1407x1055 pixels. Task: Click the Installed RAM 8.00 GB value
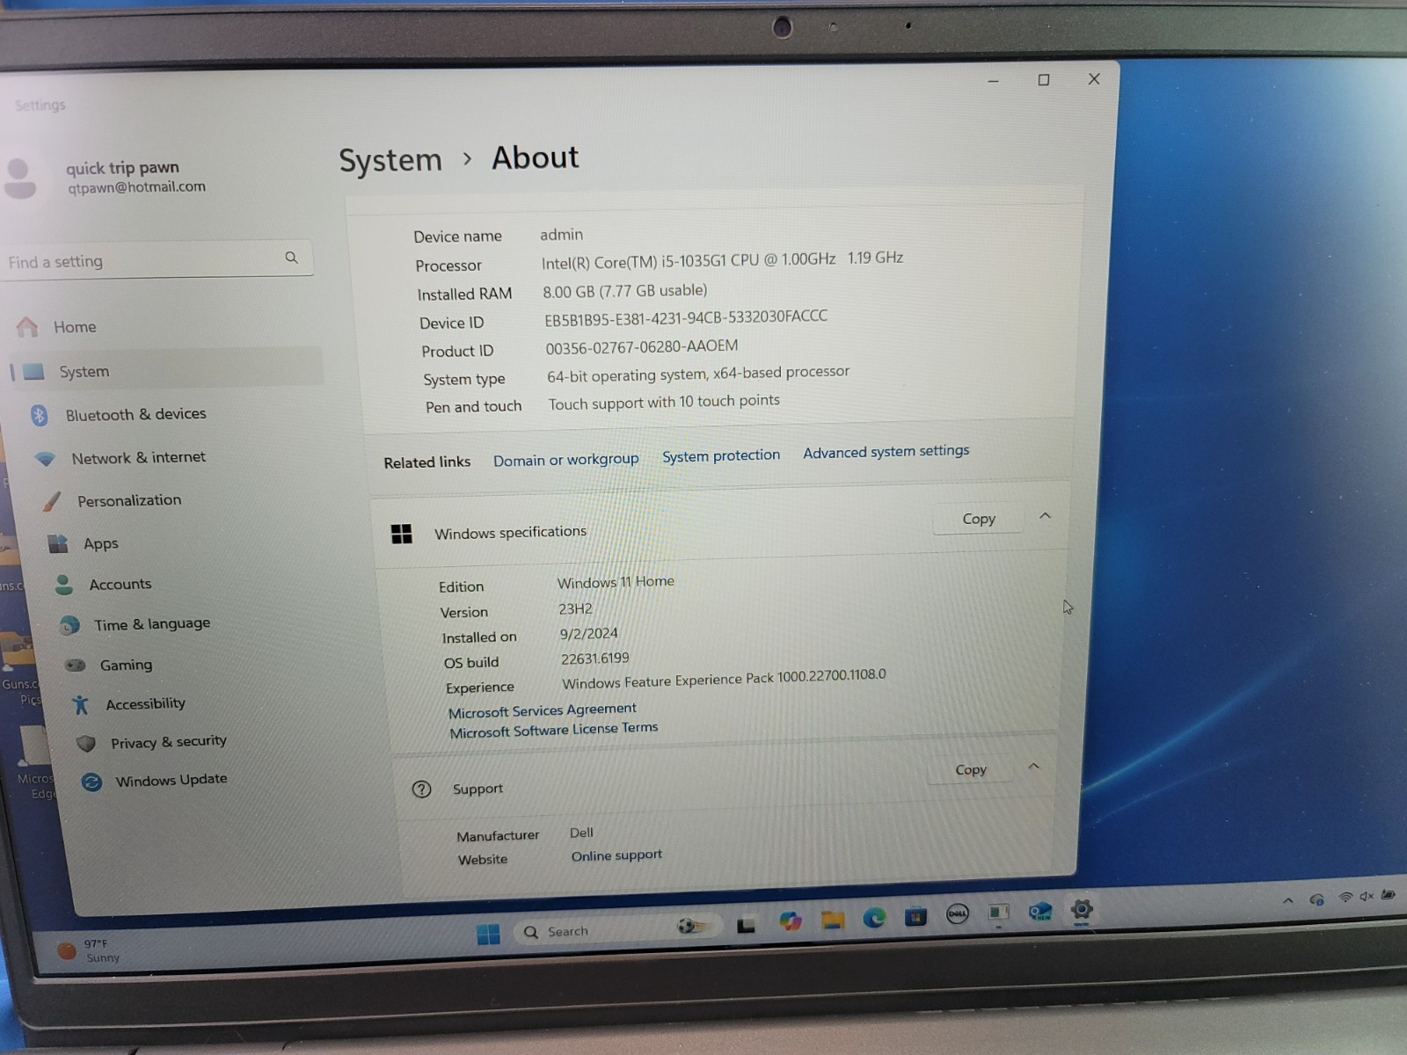click(624, 291)
